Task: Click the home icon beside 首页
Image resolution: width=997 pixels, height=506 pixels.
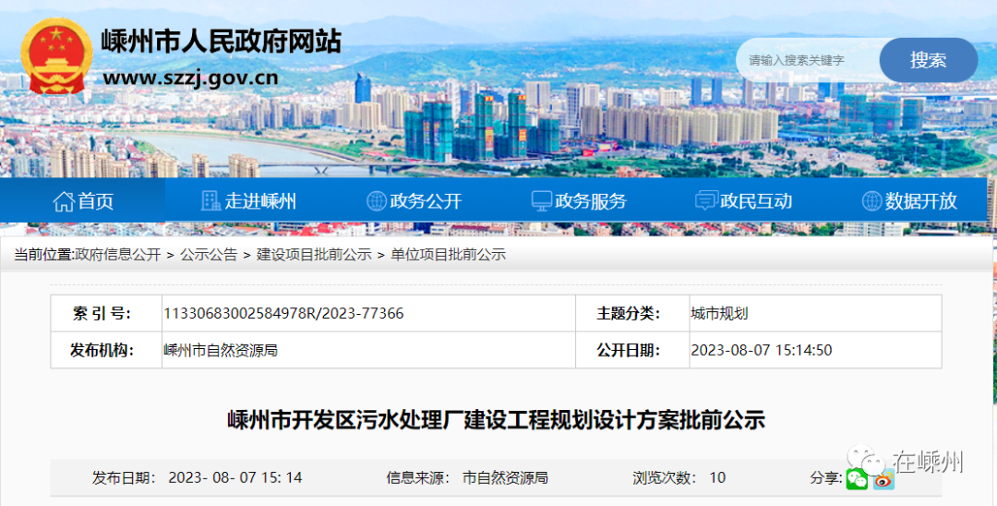Action: click(64, 201)
